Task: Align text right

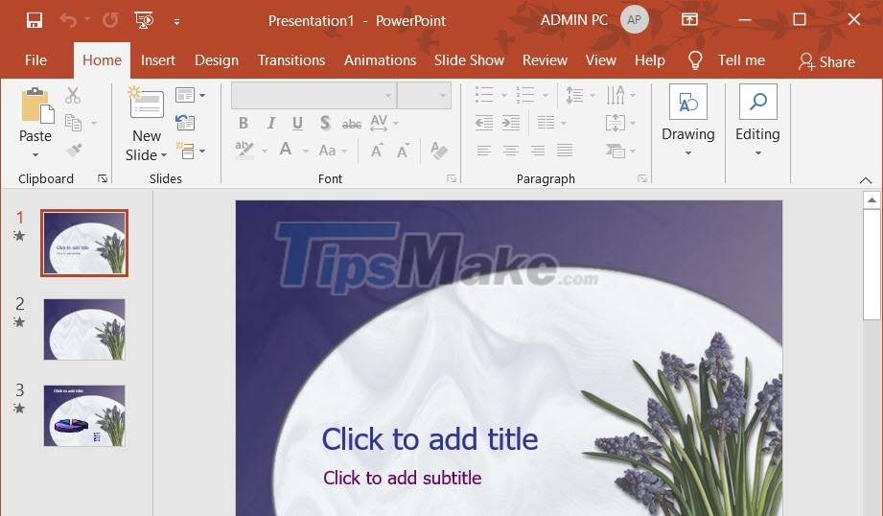Action: 538,151
